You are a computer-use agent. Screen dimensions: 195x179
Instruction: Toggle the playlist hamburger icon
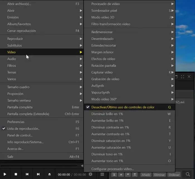102,174
